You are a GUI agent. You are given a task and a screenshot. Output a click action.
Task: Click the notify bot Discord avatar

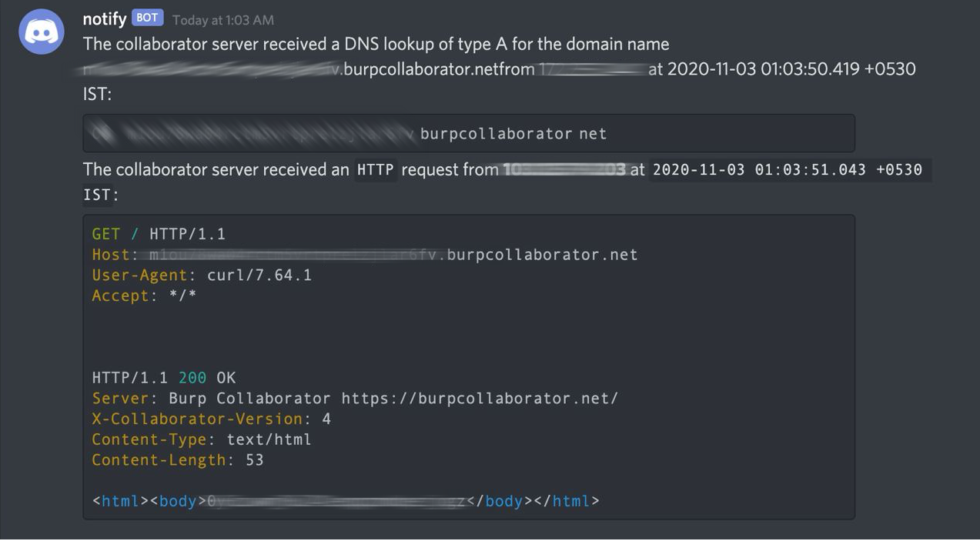pyautogui.click(x=42, y=32)
